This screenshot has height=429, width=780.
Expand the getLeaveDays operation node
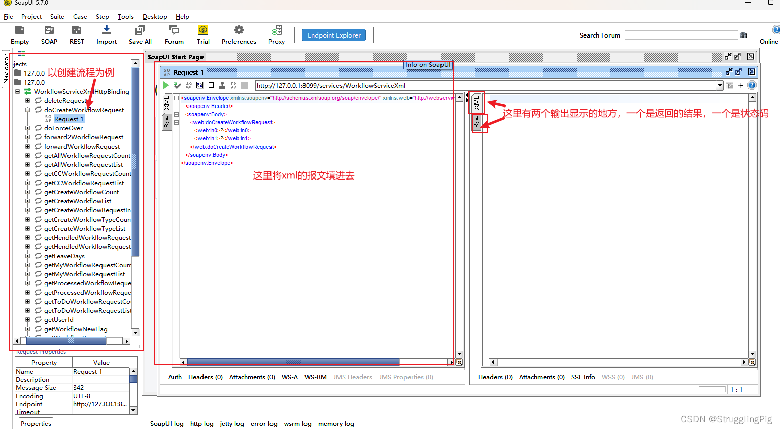click(x=28, y=256)
